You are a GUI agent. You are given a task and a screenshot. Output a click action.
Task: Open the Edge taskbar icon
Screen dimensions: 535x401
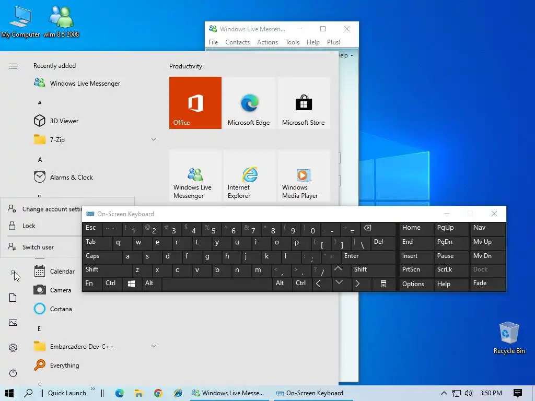pyautogui.click(x=120, y=393)
